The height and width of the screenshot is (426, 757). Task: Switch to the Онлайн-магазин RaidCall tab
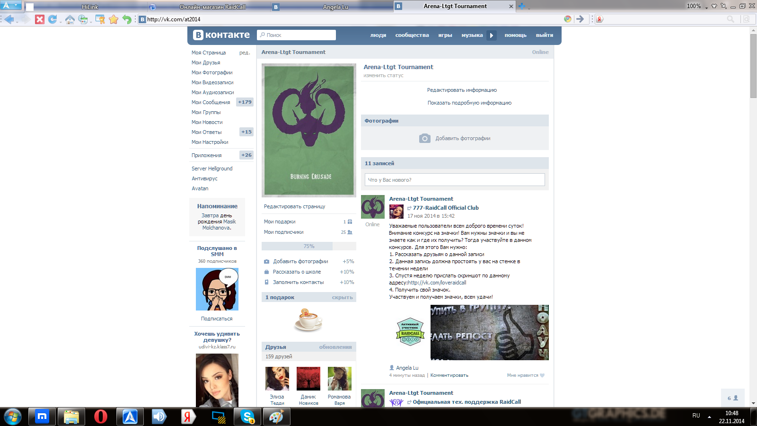pos(208,7)
